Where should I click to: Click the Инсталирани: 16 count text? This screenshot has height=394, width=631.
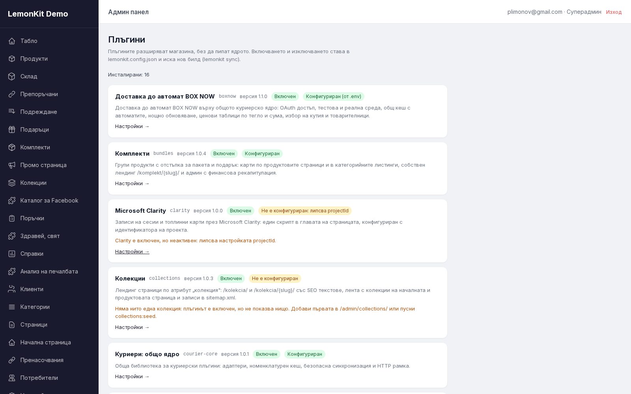click(129, 75)
